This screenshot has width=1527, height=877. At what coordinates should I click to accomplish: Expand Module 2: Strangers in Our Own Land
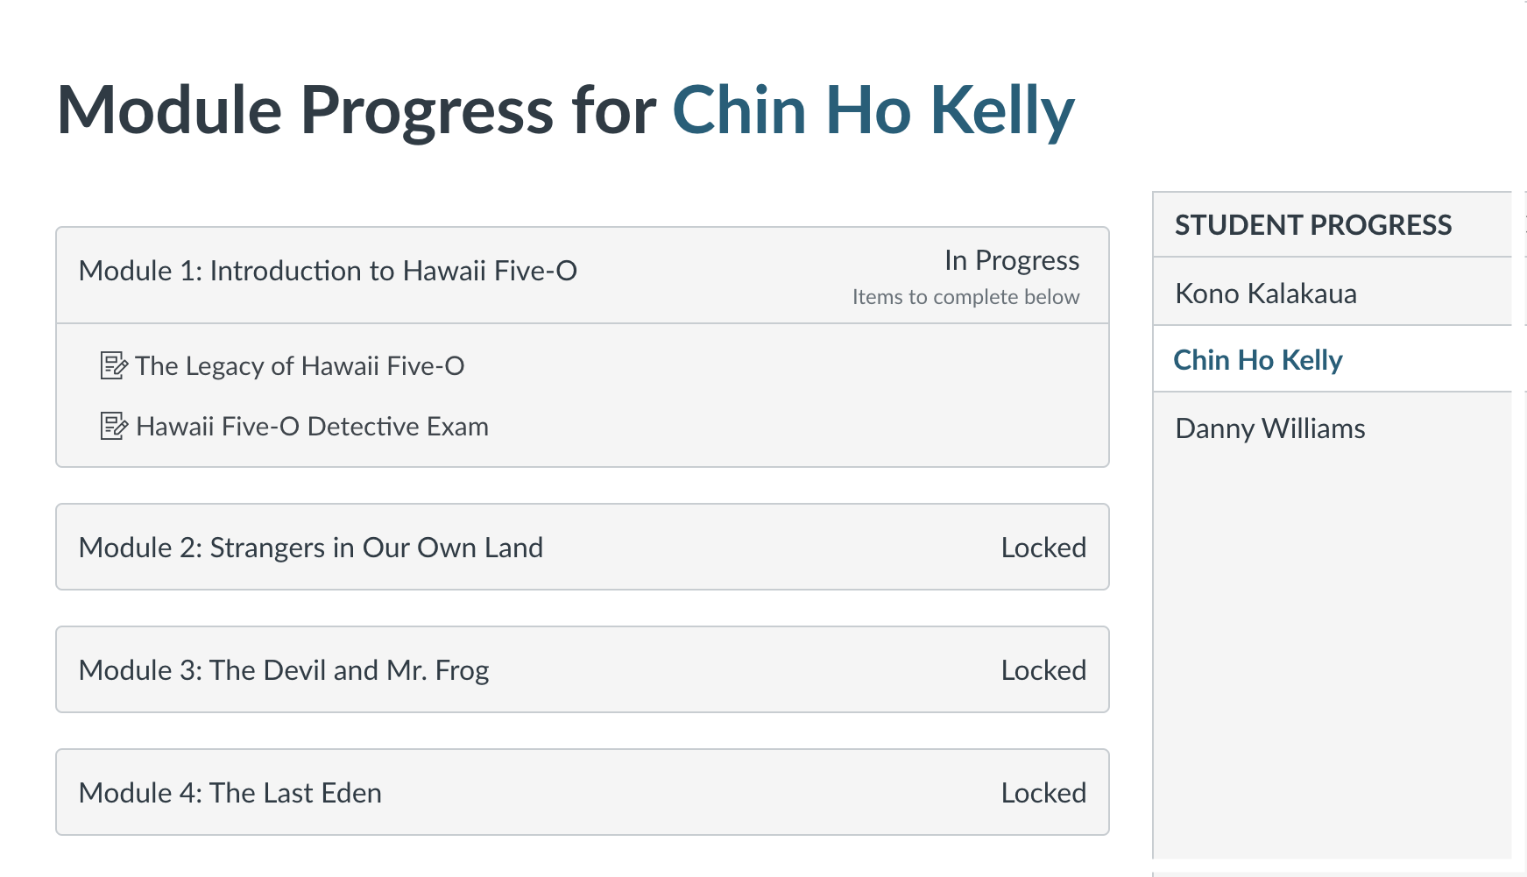pos(583,547)
